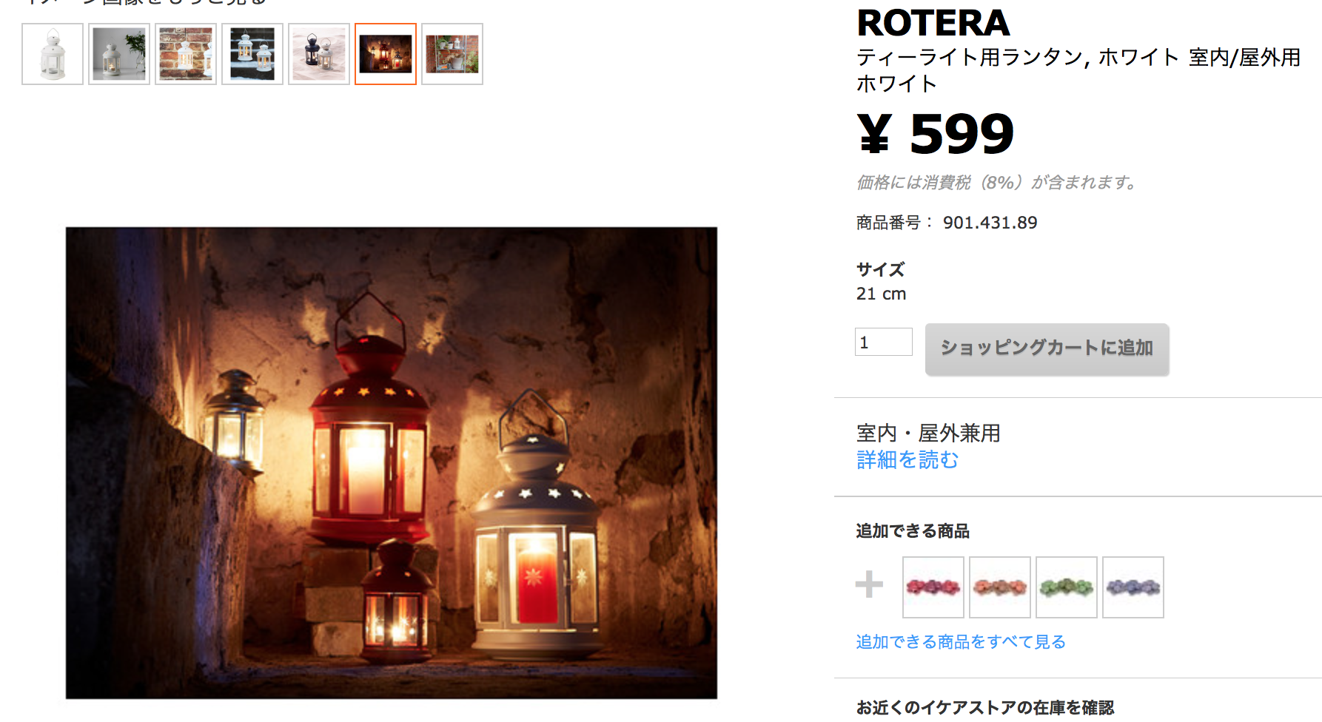Click the 追加できる商品をすべて見る link
The height and width of the screenshot is (722, 1322).
(x=961, y=641)
